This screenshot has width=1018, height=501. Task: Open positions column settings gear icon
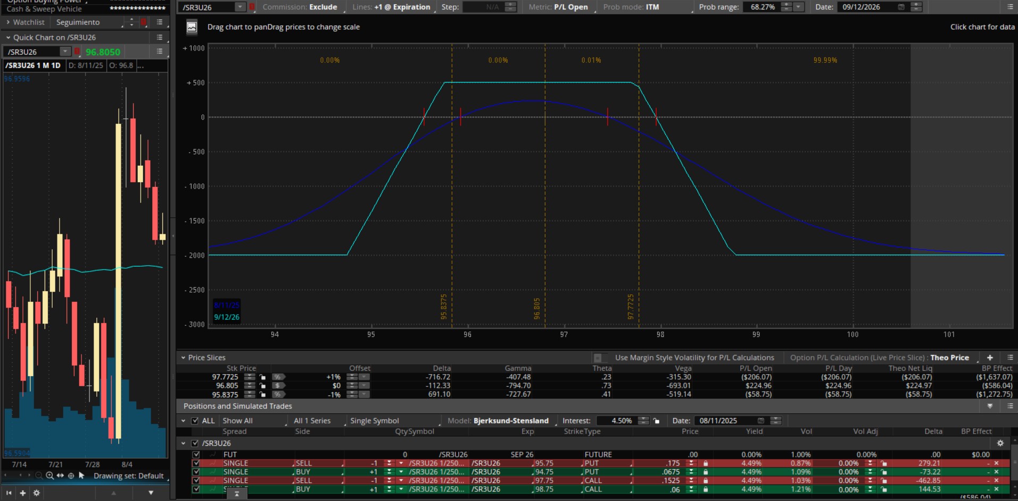coord(1000,443)
